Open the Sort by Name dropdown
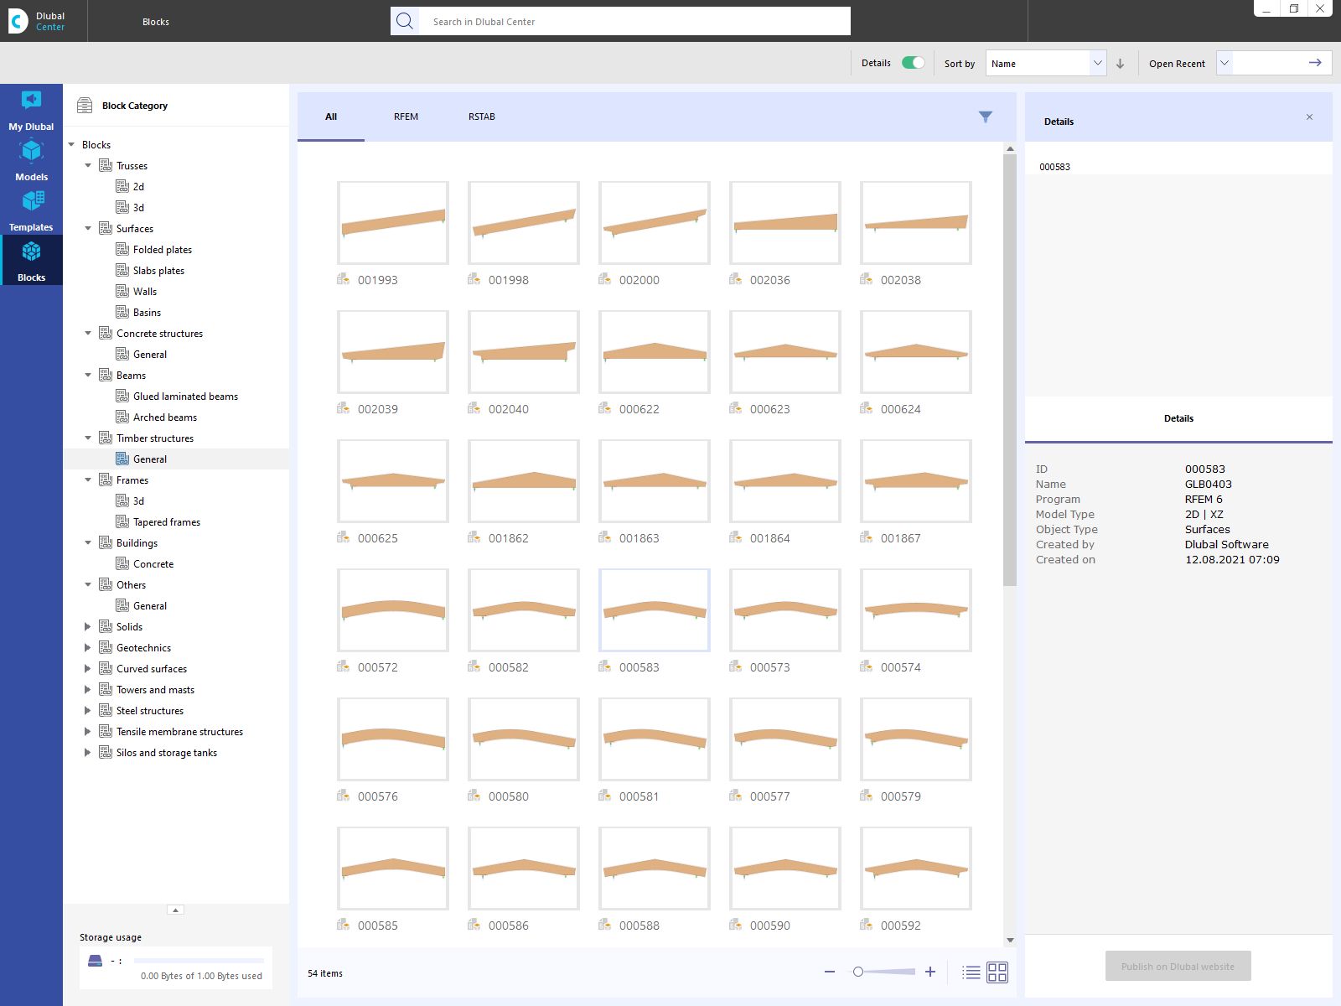 click(x=1046, y=64)
